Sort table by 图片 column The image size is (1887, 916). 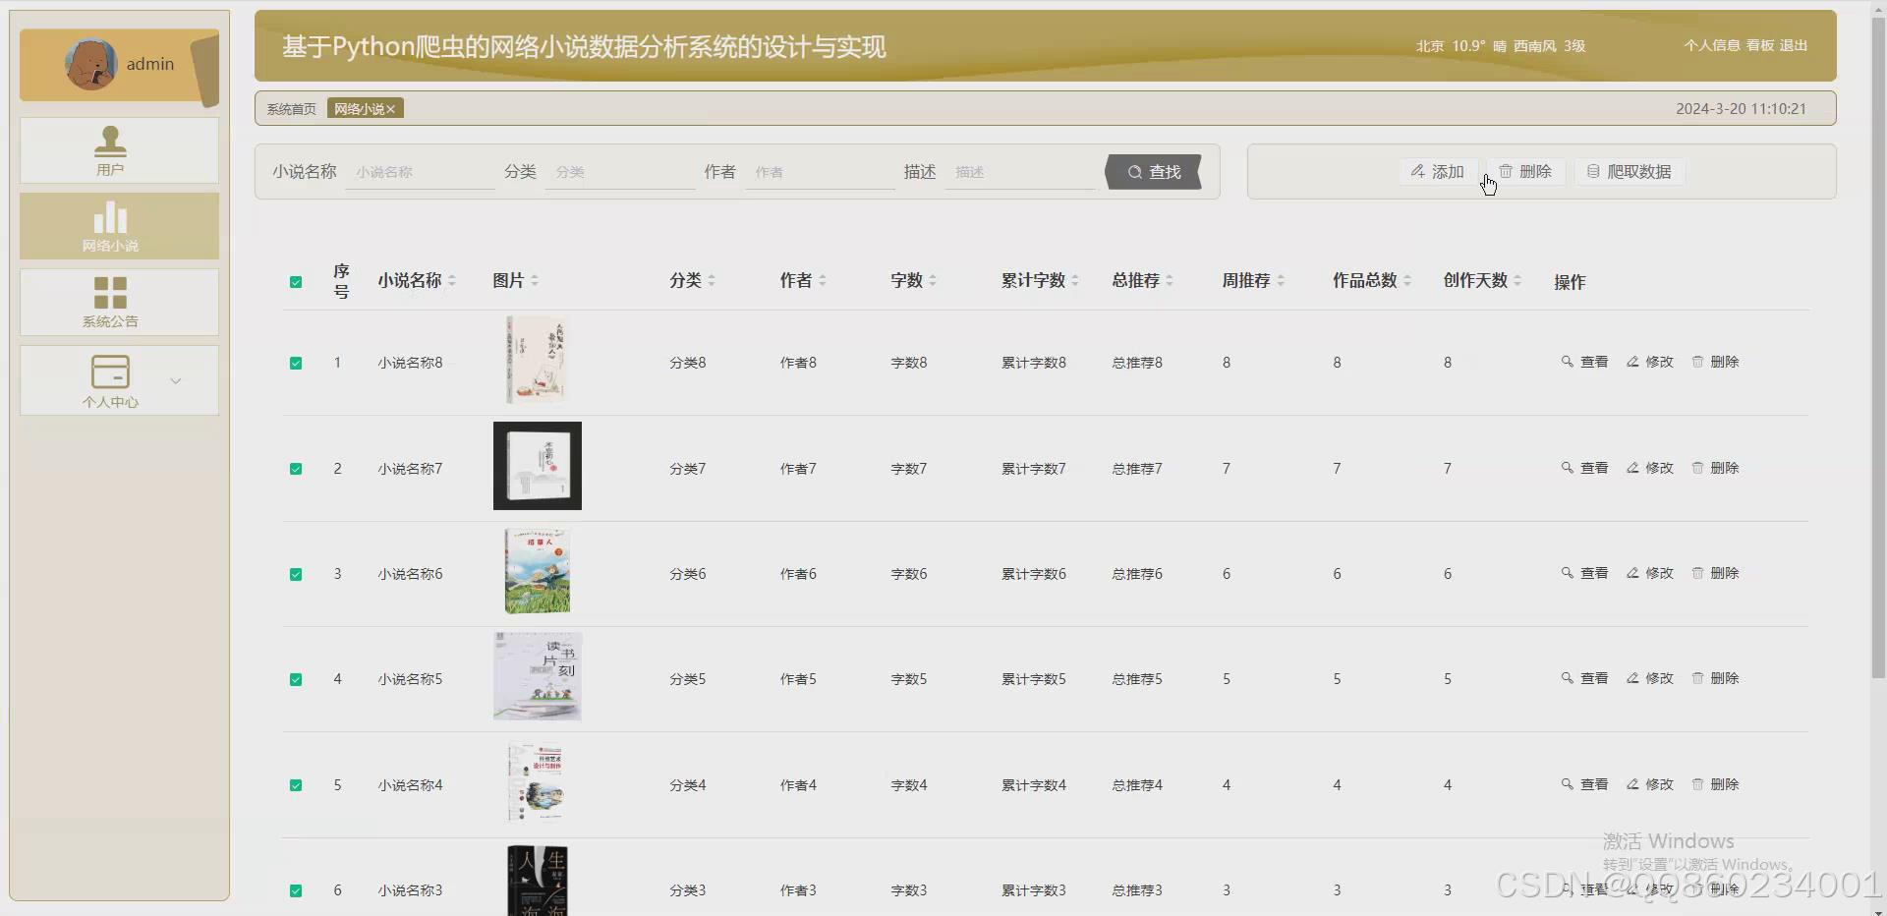click(535, 281)
